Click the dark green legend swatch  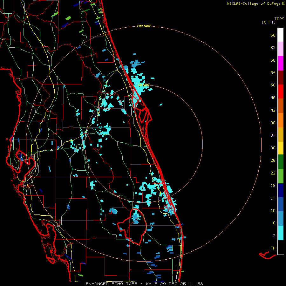click(x=281, y=162)
